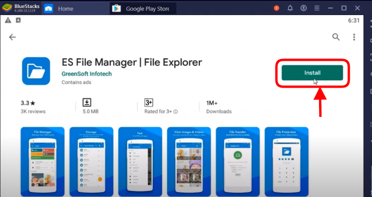
Task: Click the download size icon
Action: click(x=87, y=103)
